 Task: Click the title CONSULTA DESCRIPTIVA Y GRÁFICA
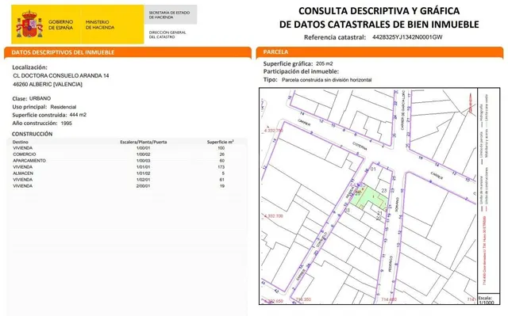click(x=379, y=10)
